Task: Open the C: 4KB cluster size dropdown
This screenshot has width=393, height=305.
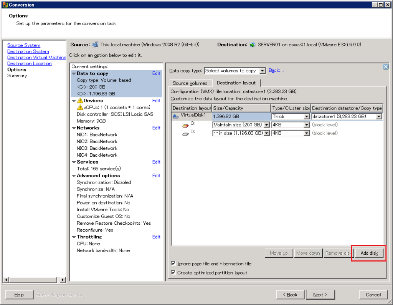Action: pos(307,125)
